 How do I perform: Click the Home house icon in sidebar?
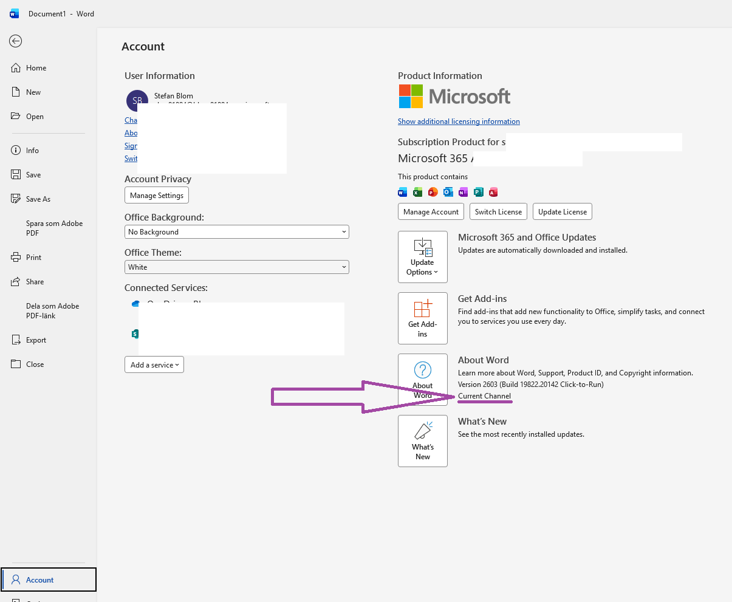point(16,68)
